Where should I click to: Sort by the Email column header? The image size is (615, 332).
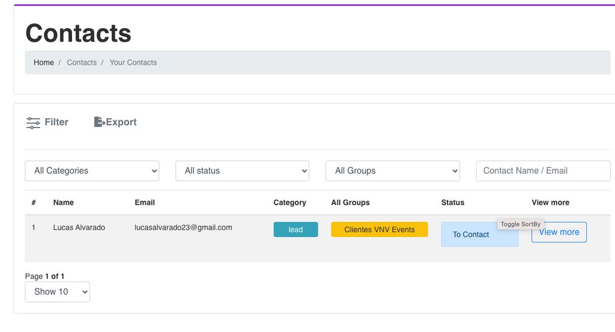[x=145, y=203]
